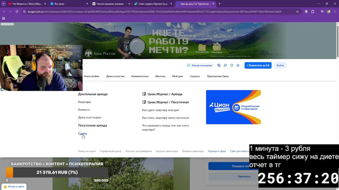Open Циан.Журнал / Аренда link
Image resolution: width=339 pixels, height=190 pixels.
pyautogui.click(x=162, y=94)
